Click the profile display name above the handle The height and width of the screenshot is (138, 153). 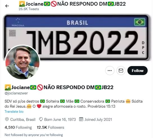click(x=59, y=87)
